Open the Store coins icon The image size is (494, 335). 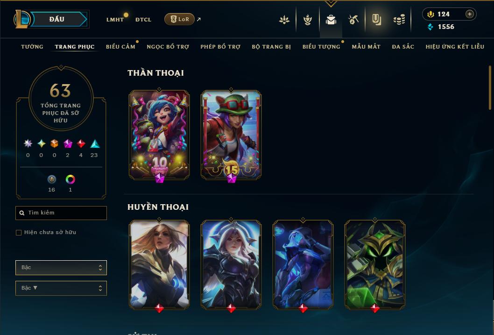coord(399,20)
